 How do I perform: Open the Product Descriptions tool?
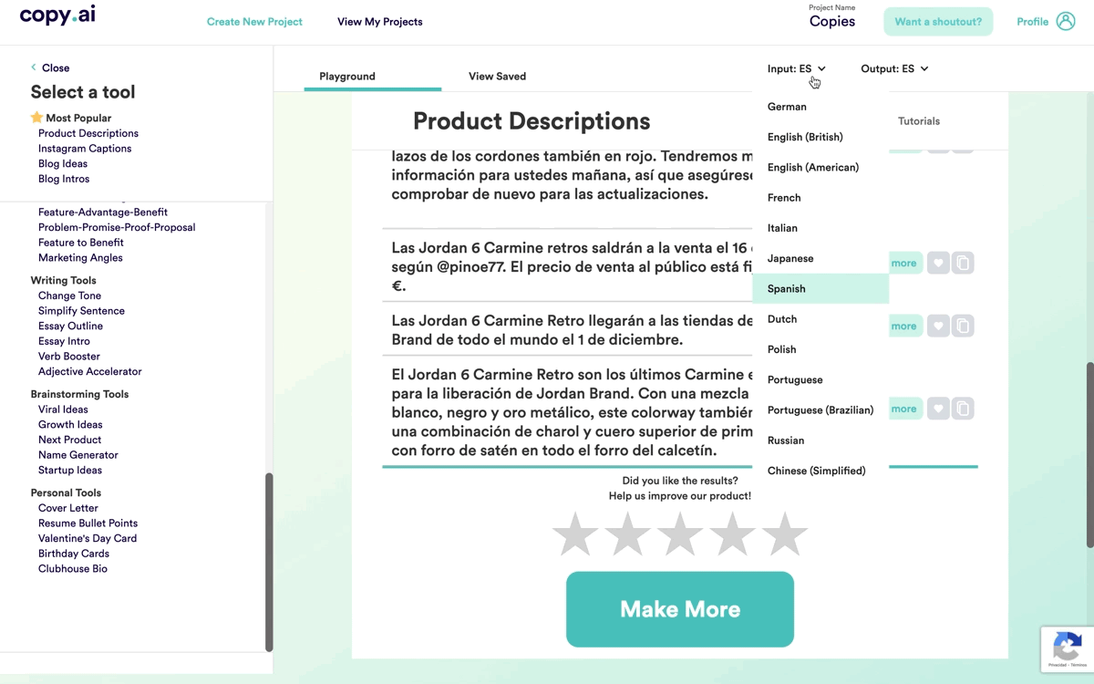point(88,133)
